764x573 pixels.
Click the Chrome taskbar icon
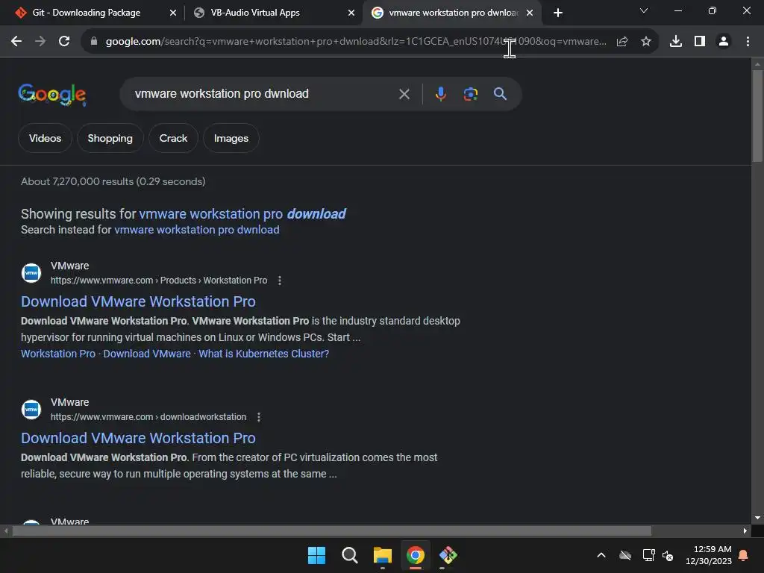click(415, 555)
